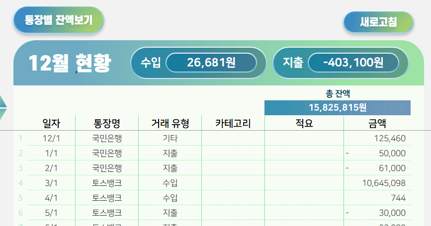
Task: Click the 거래 유형 column header
Action: click(x=170, y=123)
